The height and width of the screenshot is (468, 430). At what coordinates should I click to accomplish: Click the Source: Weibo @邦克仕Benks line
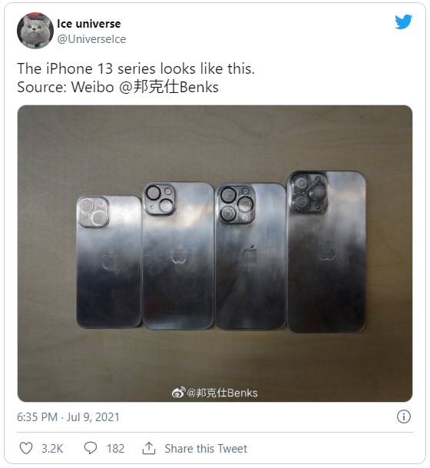point(117,87)
